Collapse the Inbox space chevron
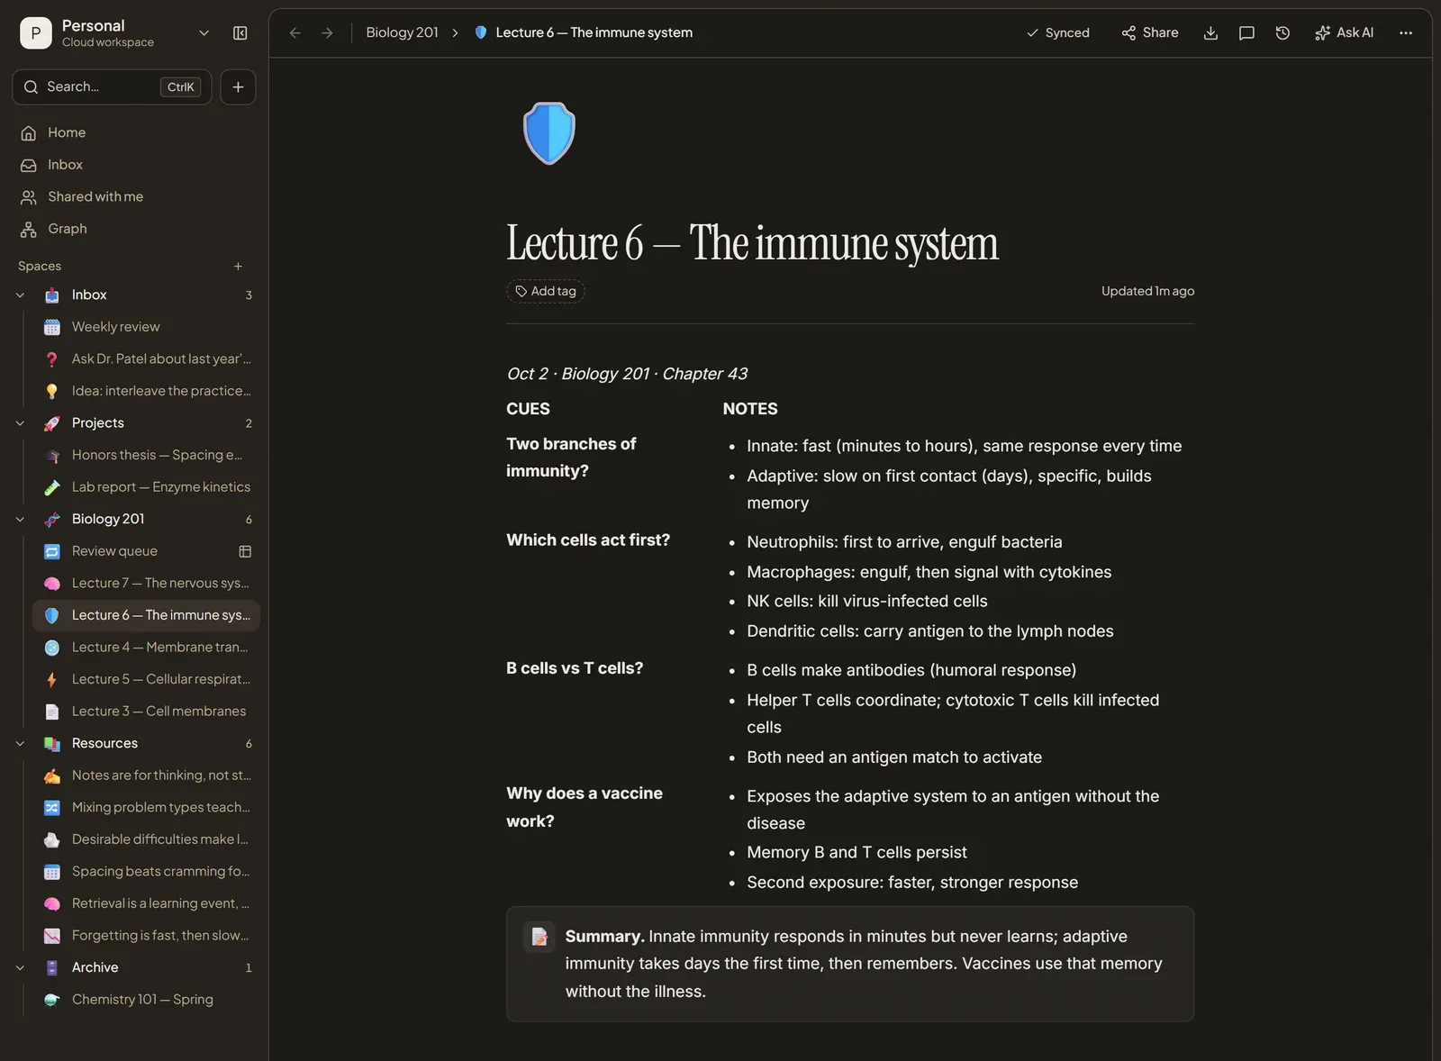 tap(21, 295)
